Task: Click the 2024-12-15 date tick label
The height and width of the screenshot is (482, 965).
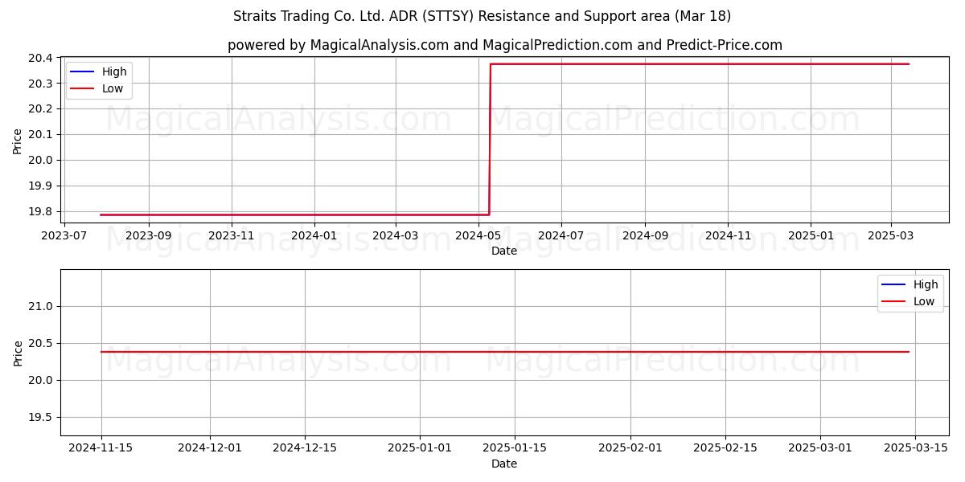Action: pos(305,449)
